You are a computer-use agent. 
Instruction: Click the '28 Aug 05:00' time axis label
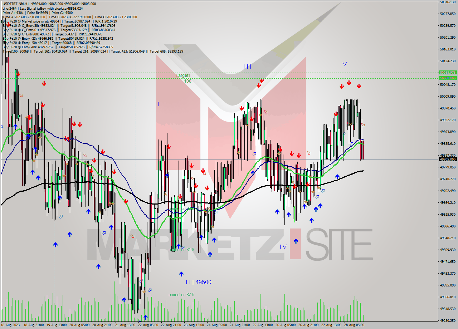[x=355, y=325]
